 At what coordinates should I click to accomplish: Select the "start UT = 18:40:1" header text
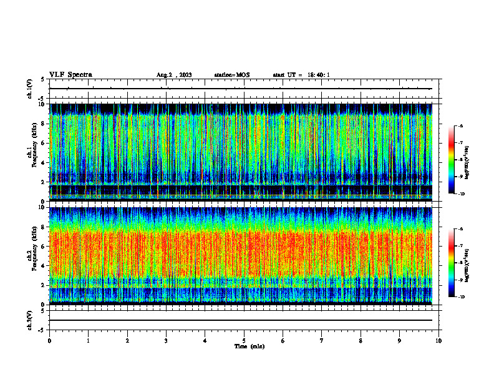301,75
